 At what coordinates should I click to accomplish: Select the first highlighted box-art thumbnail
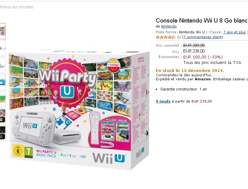[2, 31]
